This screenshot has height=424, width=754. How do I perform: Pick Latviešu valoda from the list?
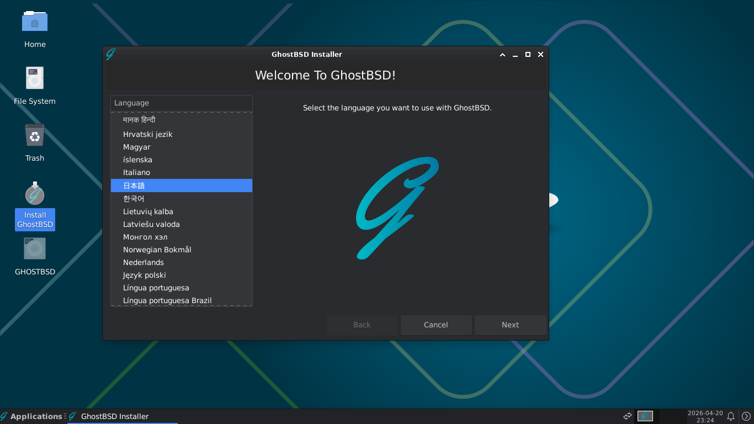pyautogui.click(x=182, y=224)
